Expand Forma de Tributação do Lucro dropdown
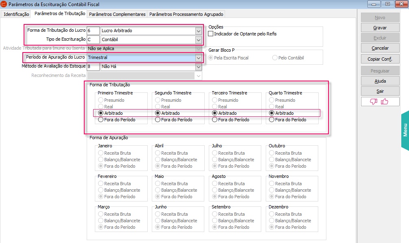 [198, 31]
